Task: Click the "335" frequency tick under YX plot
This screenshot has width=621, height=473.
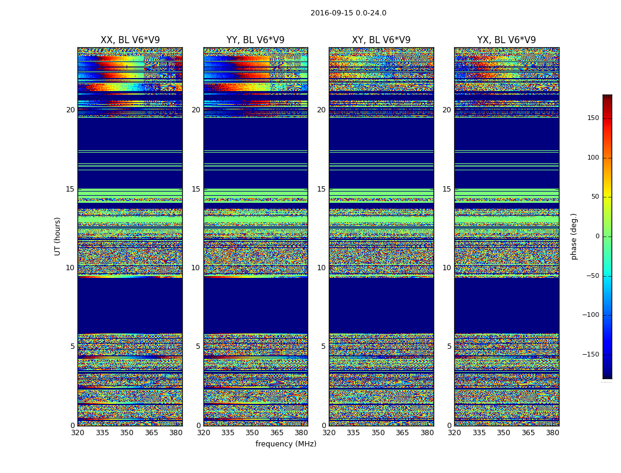Action: 479,433
